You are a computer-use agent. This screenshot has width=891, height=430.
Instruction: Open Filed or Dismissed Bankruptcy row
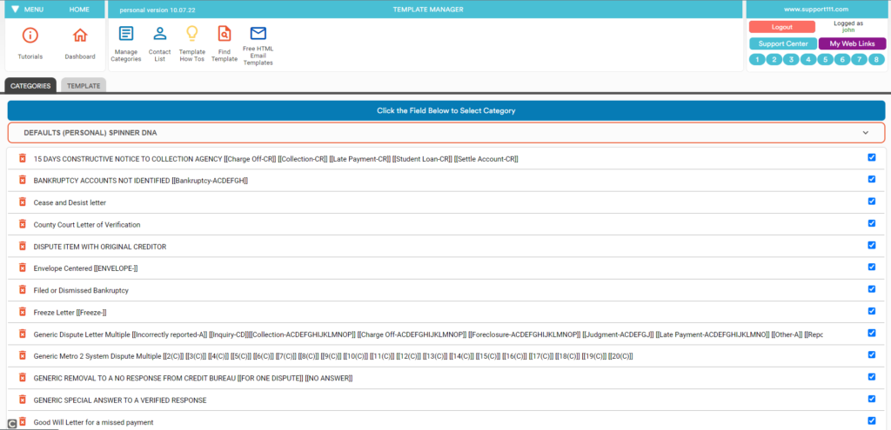point(446,290)
